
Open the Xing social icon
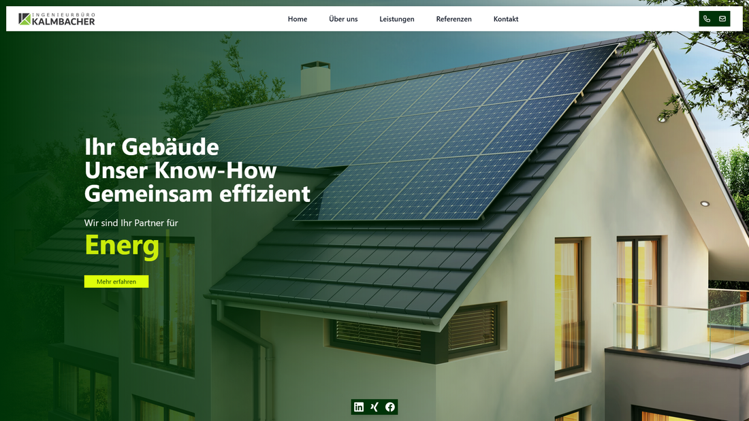coord(374,407)
